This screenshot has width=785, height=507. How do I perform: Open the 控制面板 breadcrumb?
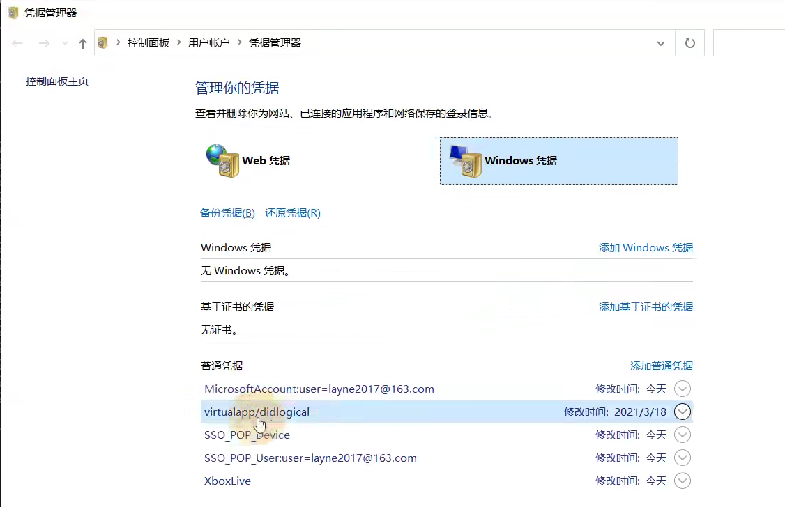(x=148, y=43)
